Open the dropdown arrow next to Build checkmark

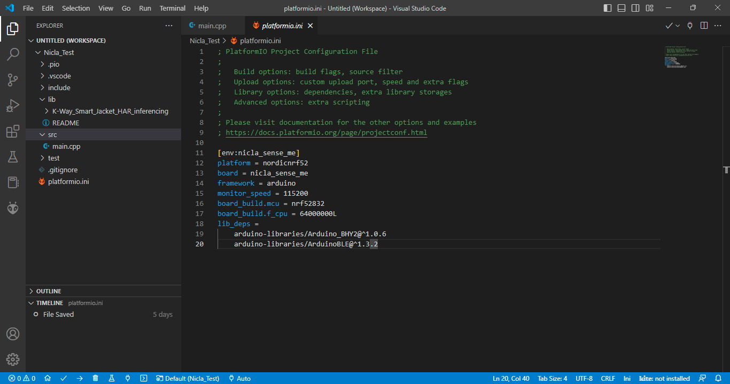pos(678,26)
